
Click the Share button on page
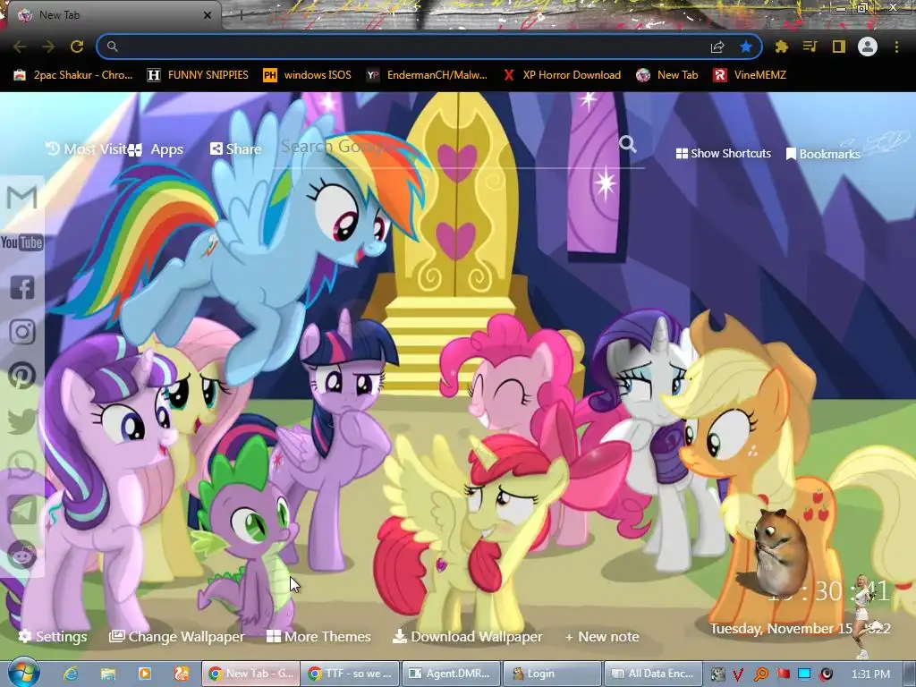[x=235, y=149]
